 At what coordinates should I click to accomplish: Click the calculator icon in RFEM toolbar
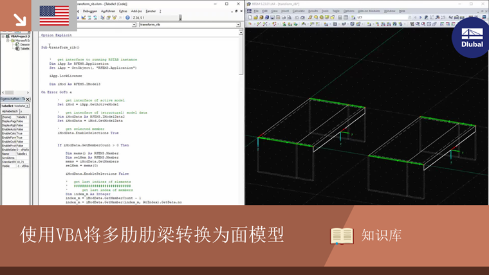coord(340,17)
